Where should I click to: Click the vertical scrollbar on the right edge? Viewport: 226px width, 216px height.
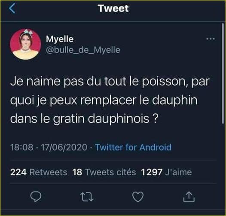click(x=223, y=73)
